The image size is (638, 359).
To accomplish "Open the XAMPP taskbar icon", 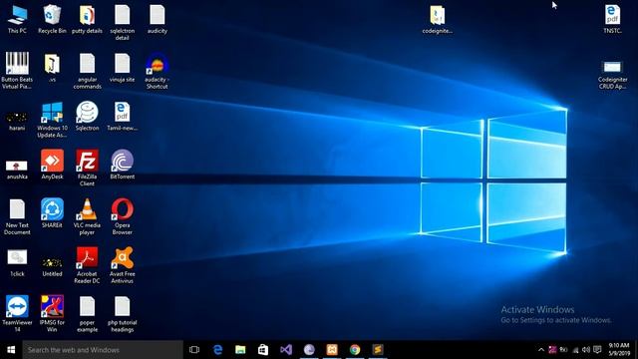I will (332, 350).
